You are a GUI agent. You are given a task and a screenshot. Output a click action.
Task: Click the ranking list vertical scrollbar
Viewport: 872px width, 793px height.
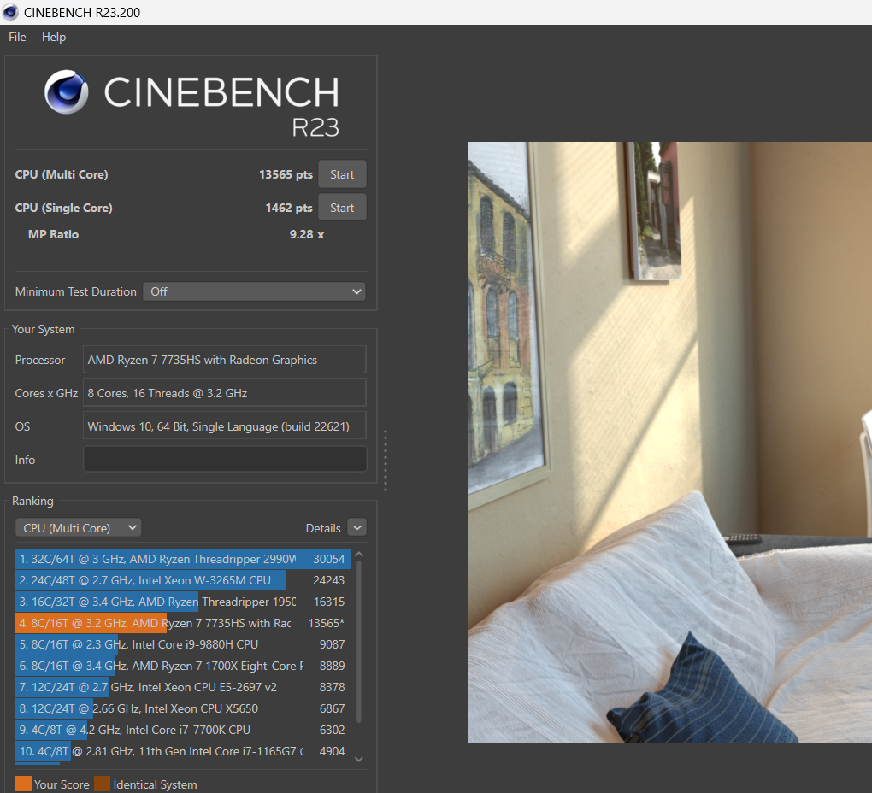click(x=359, y=641)
